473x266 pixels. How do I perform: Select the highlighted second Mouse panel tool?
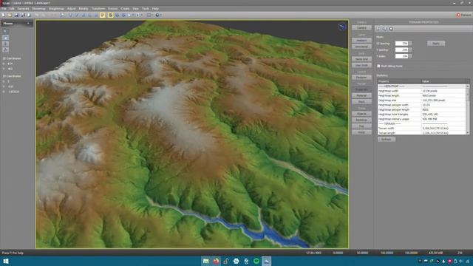(5, 38)
